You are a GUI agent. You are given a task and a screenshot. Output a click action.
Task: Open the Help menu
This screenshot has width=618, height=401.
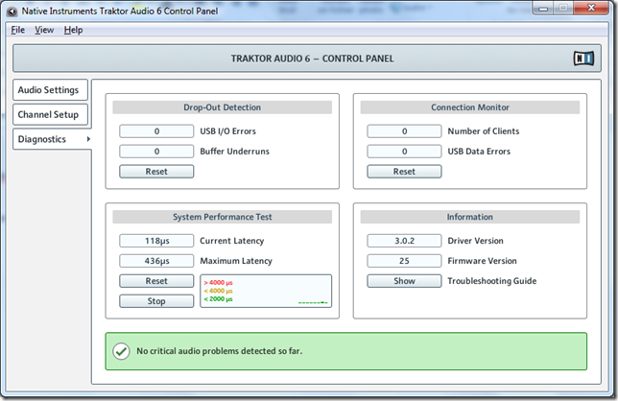click(x=74, y=30)
